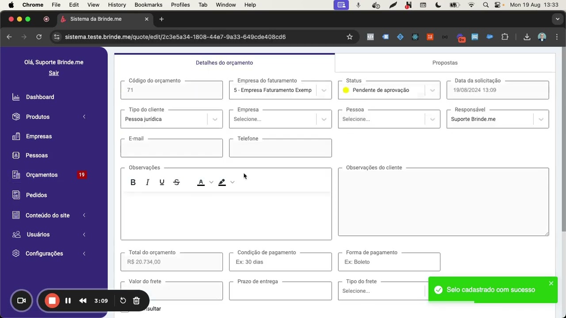Open the text color dropdown arrow
Screen dimensions: 566x318
(x=211, y=182)
